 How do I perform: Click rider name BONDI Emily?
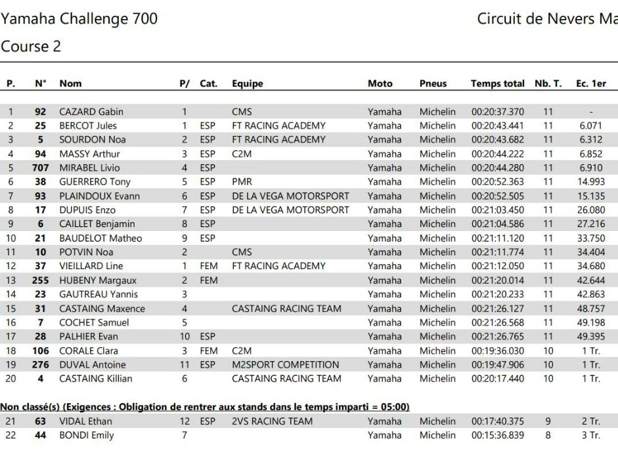(x=86, y=435)
